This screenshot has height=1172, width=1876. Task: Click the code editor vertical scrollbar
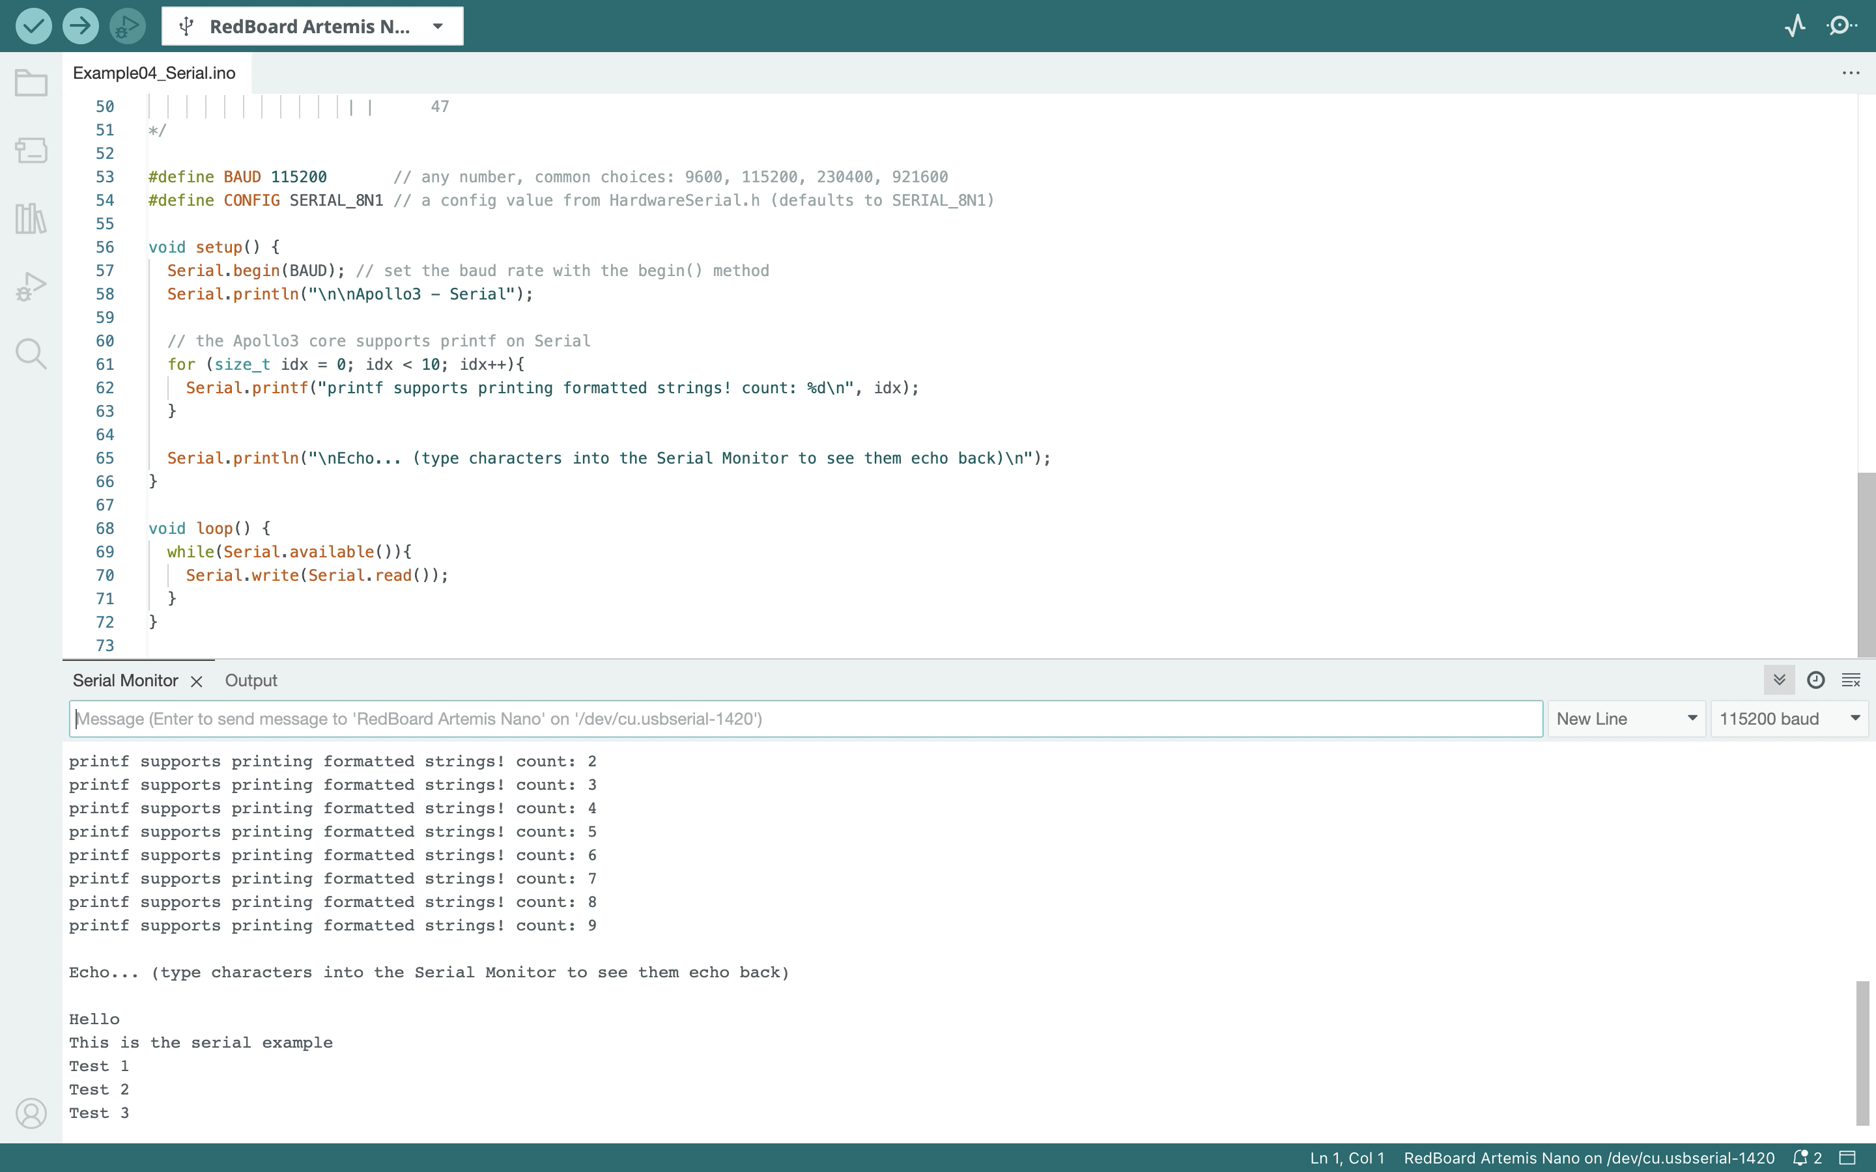(x=1866, y=565)
